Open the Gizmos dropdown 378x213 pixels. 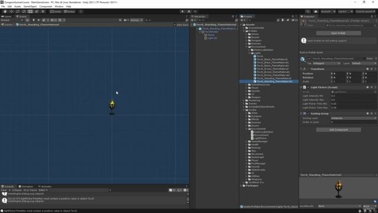pyautogui.click(x=136, y=20)
